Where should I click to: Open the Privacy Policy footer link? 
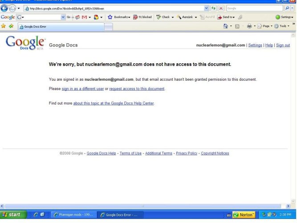click(x=187, y=153)
